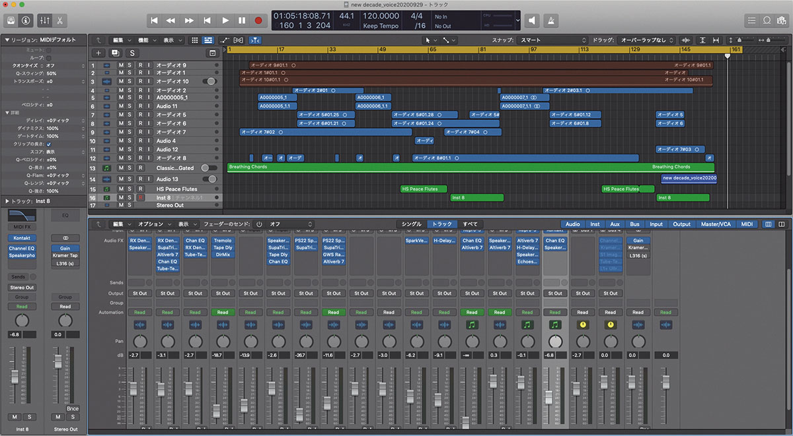Filter mixer by Master/VCA strips

pos(716,224)
